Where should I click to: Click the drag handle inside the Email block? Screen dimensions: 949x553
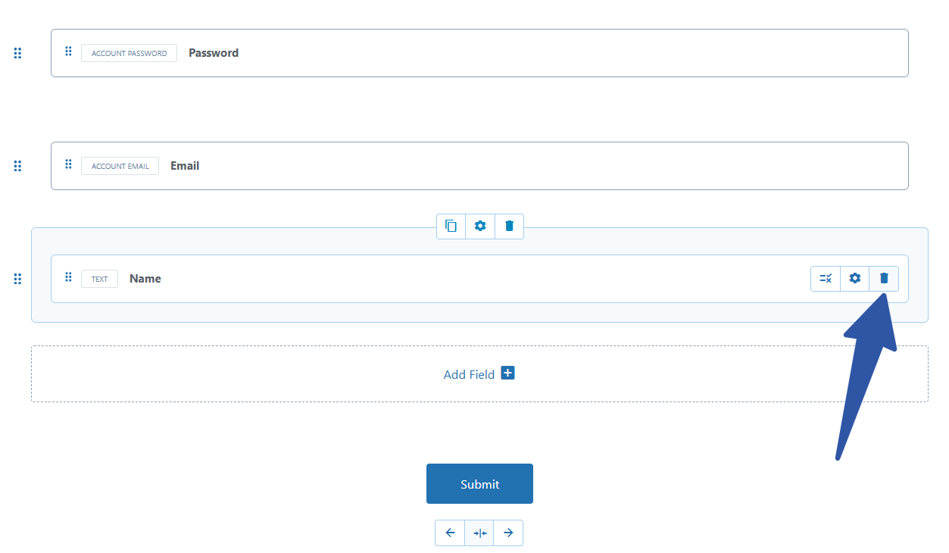(67, 164)
